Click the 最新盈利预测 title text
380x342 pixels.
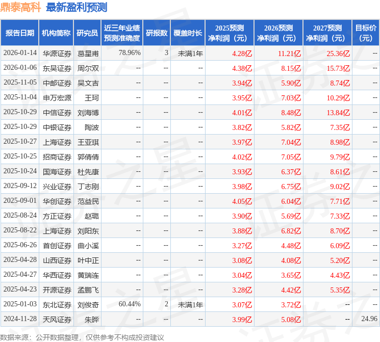coord(77,7)
